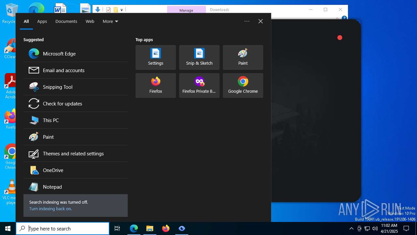Close the search panel
This screenshot has width=417, height=235.
(261, 21)
